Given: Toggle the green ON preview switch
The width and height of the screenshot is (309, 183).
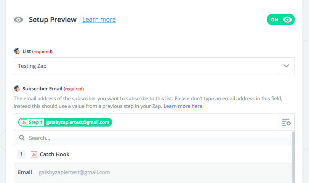Looking at the screenshot, I should (281, 19).
